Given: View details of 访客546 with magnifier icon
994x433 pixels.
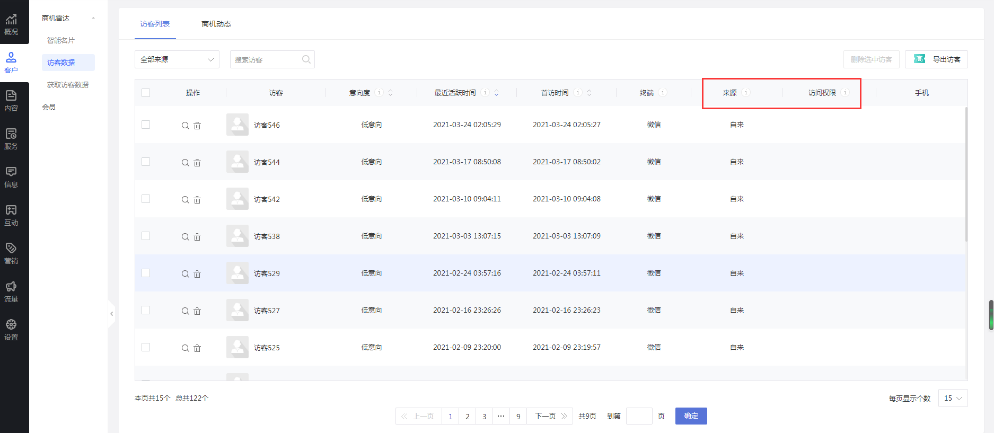Looking at the screenshot, I should (x=185, y=126).
